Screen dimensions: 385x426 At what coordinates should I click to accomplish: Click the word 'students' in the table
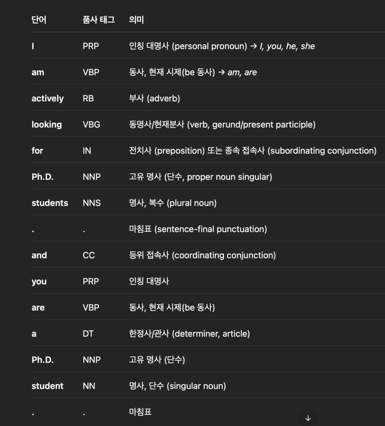[x=50, y=203]
